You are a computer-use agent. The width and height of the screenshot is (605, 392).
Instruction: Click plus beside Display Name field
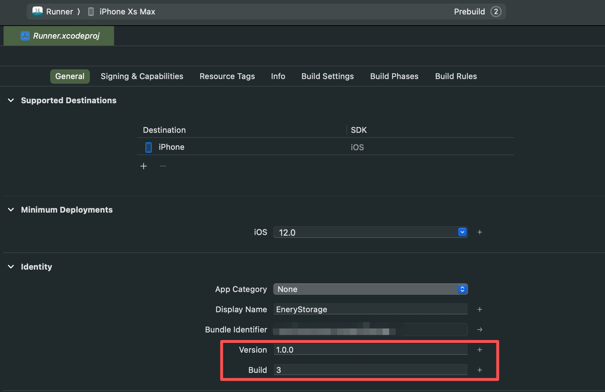coord(480,309)
